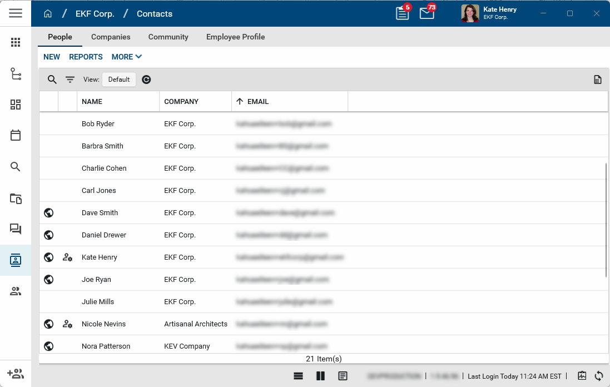This screenshot has width=610, height=387.
Task: Sort the list by EMAIL column header
Action: (257, 102)
